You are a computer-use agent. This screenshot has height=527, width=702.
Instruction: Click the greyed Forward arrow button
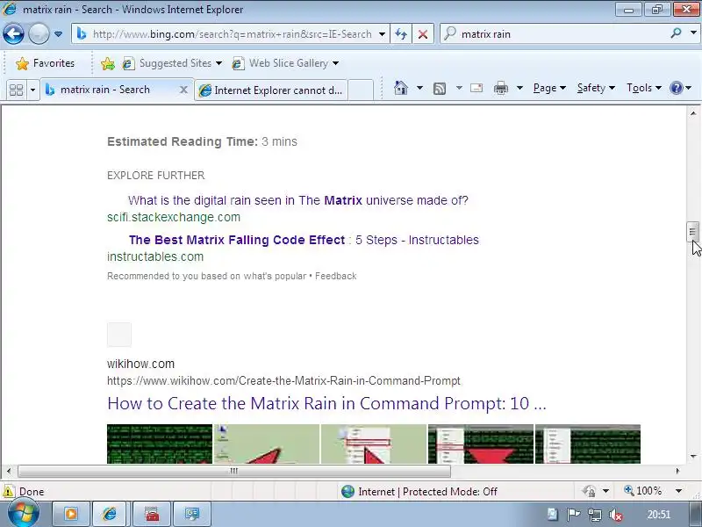pyautogui.click(x=39, y=34)
